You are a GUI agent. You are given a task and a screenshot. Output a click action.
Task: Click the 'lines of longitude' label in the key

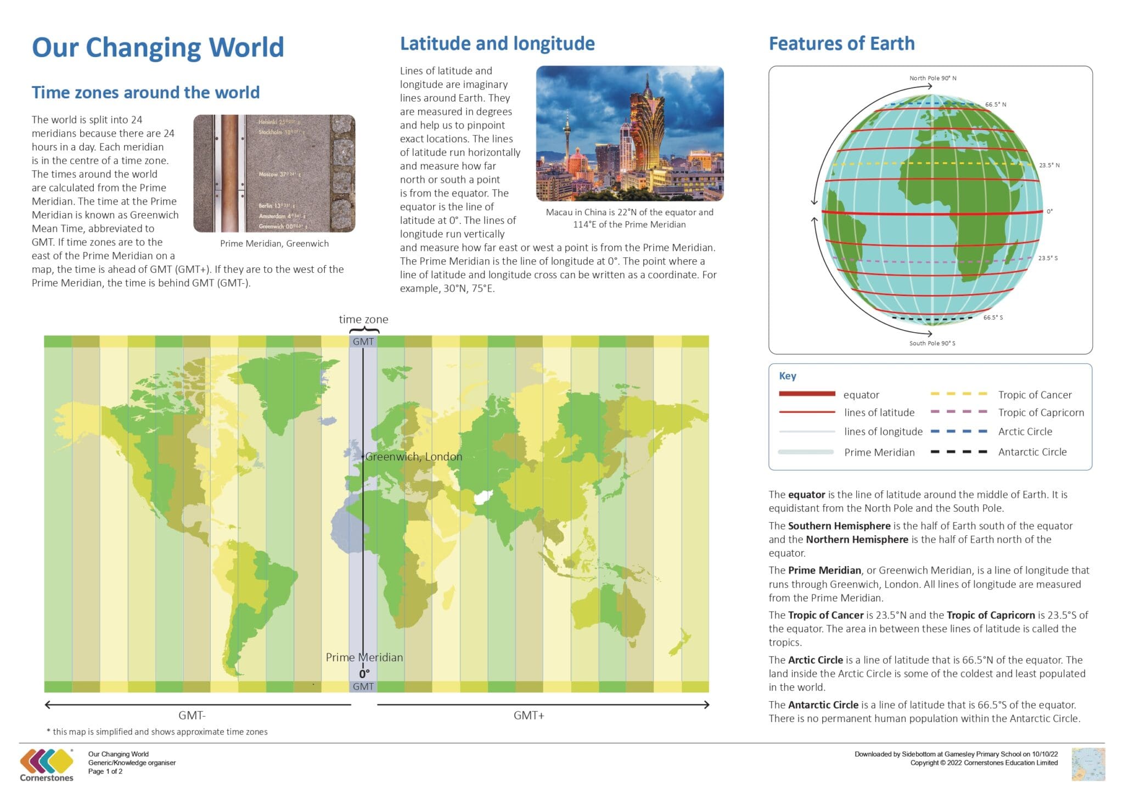884,432
